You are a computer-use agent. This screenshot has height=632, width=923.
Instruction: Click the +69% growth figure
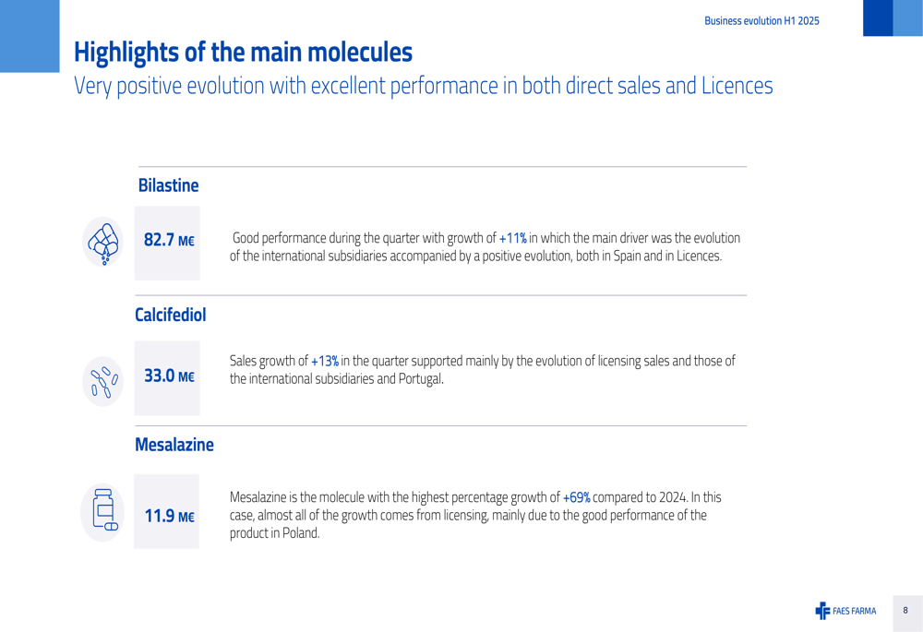tap(576, 497)
